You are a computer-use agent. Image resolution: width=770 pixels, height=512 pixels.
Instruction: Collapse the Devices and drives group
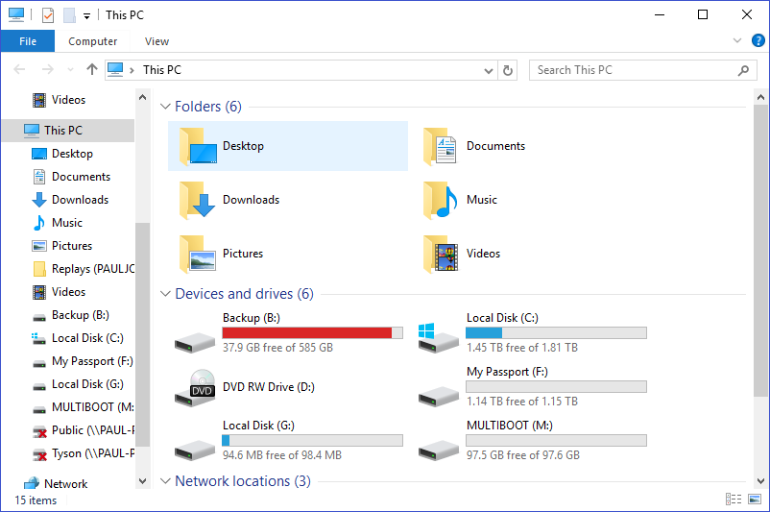[165, 294]
